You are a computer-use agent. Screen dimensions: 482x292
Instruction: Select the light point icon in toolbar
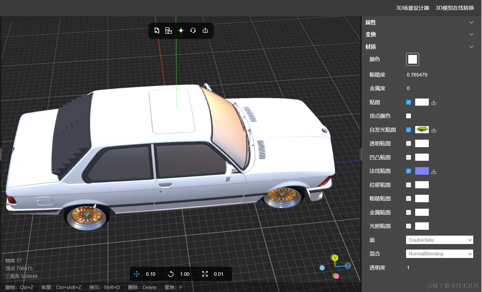point(181,30)
